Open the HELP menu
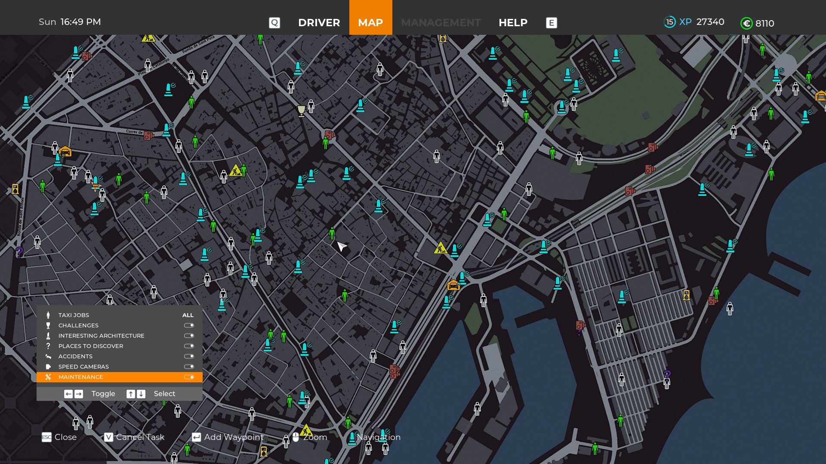 click(513, 22)
